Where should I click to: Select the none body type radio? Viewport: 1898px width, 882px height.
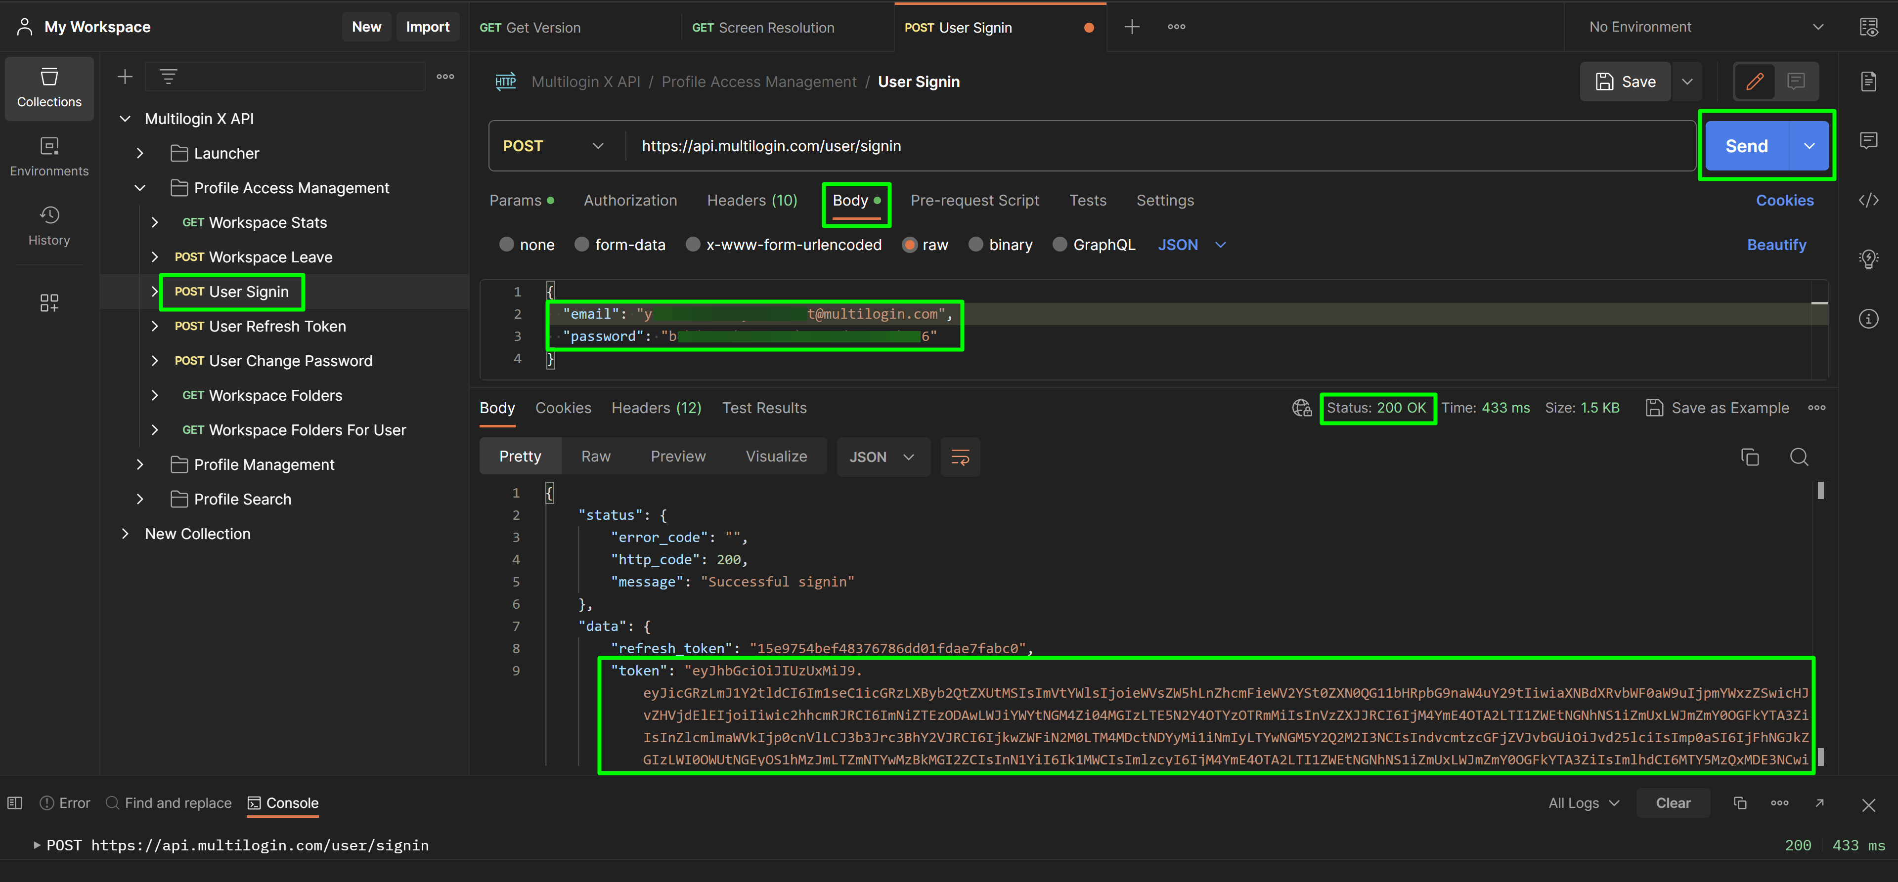click(506, 245)
